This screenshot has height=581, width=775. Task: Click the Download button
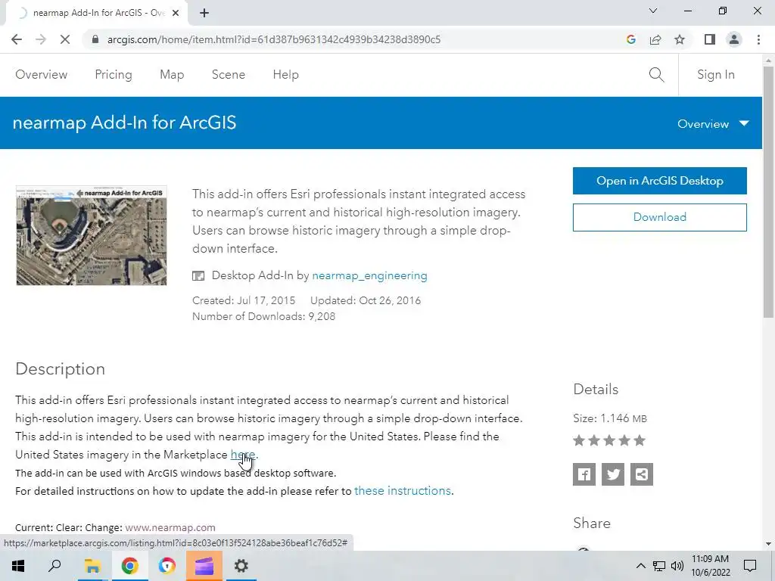(x=660, y=217)
